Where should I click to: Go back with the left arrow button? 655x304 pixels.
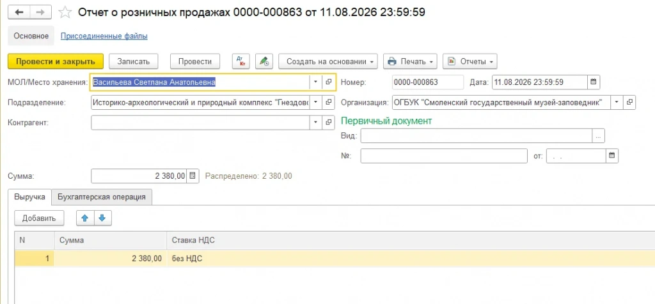(x=19, y=13)
